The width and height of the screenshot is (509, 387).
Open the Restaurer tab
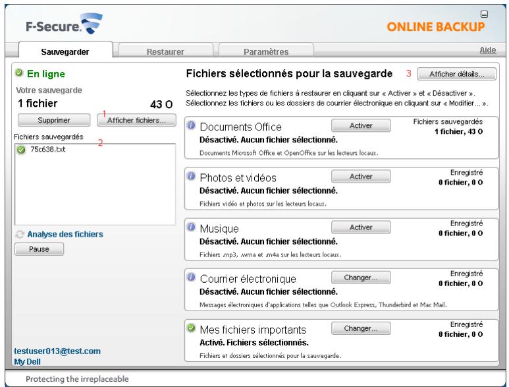(x=165, y=51)
